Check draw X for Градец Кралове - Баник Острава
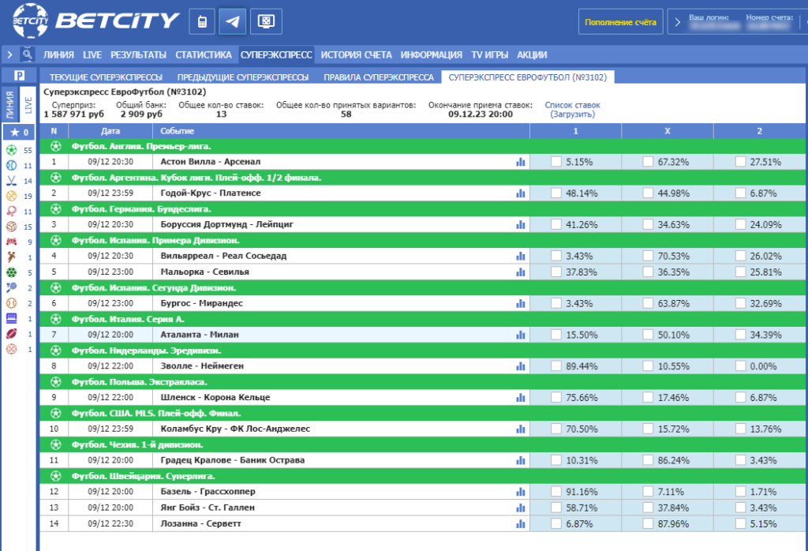The image size is (808, 551). 648,460
